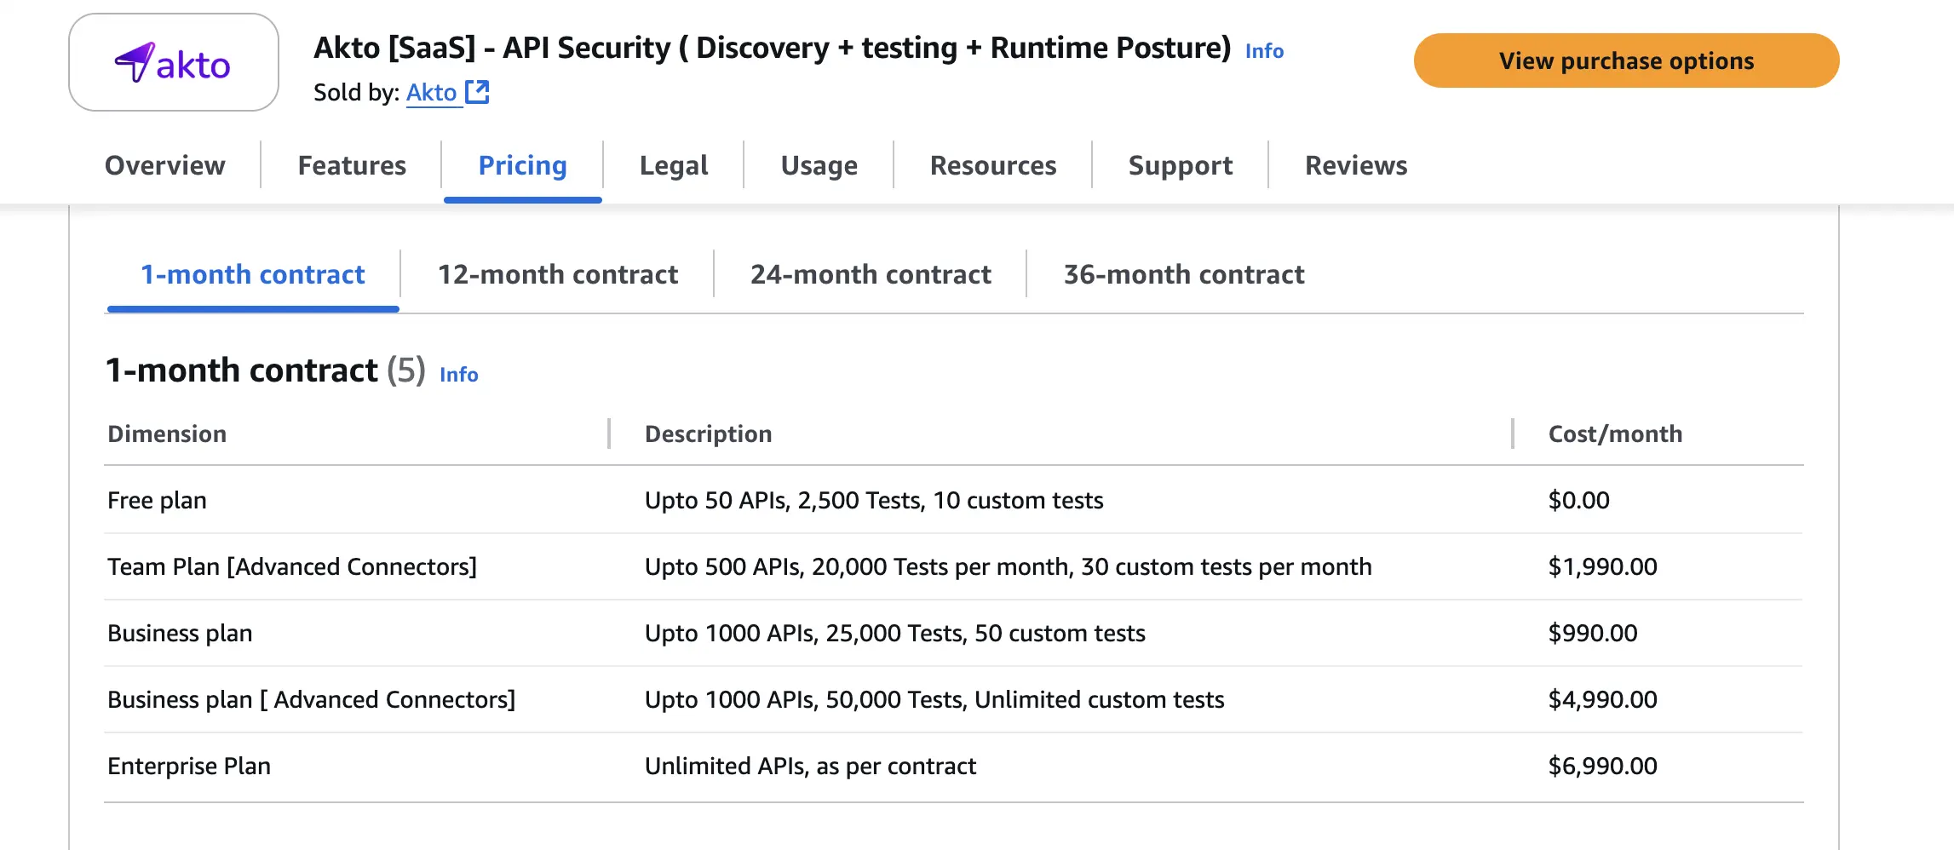This screenshot has width=1954, height=850.
Task: Open the Features tab
Action: tap(352, 165)
